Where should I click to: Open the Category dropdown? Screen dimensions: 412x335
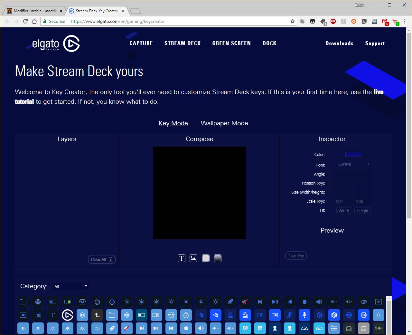(x=71, y=286)
